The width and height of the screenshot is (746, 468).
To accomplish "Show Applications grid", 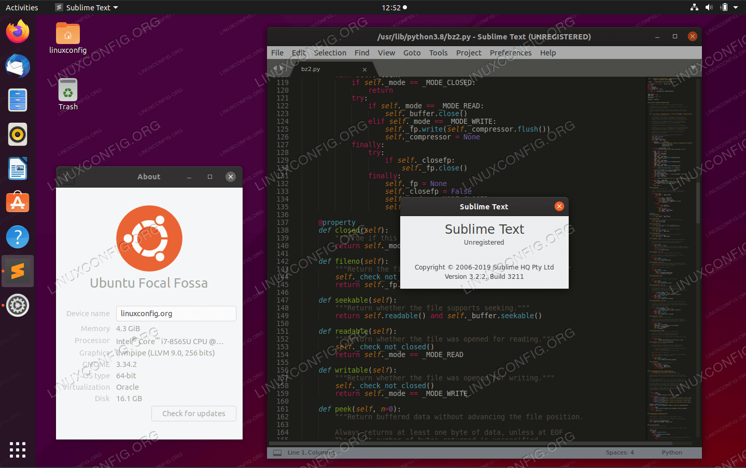I will click(18, 449).
